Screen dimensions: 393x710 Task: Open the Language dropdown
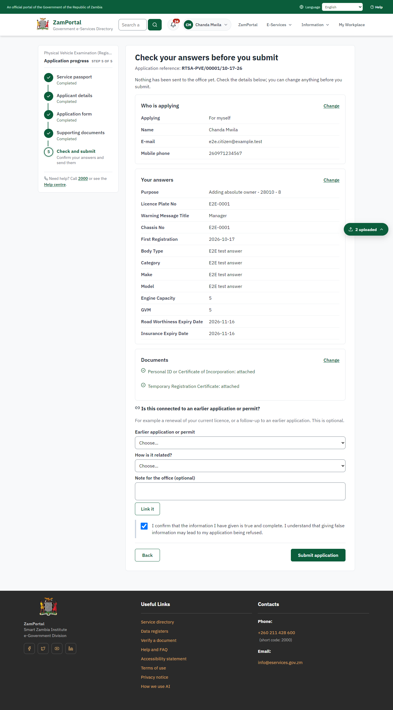pos(342,7)
